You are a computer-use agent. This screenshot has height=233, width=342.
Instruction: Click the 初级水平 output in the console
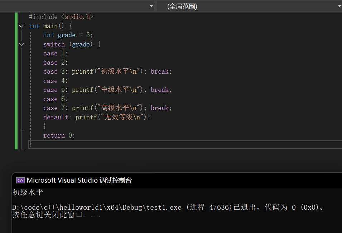[28, 192]
